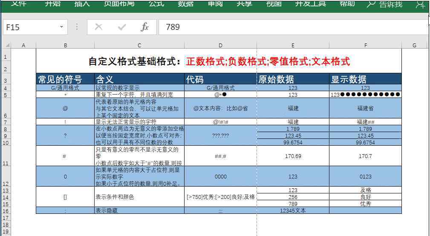Image resolution: width=430 pixels, height=236 pixels.
Task: Click the 代码 header cell
Action: pyautogui.click(x=220, y=79)
